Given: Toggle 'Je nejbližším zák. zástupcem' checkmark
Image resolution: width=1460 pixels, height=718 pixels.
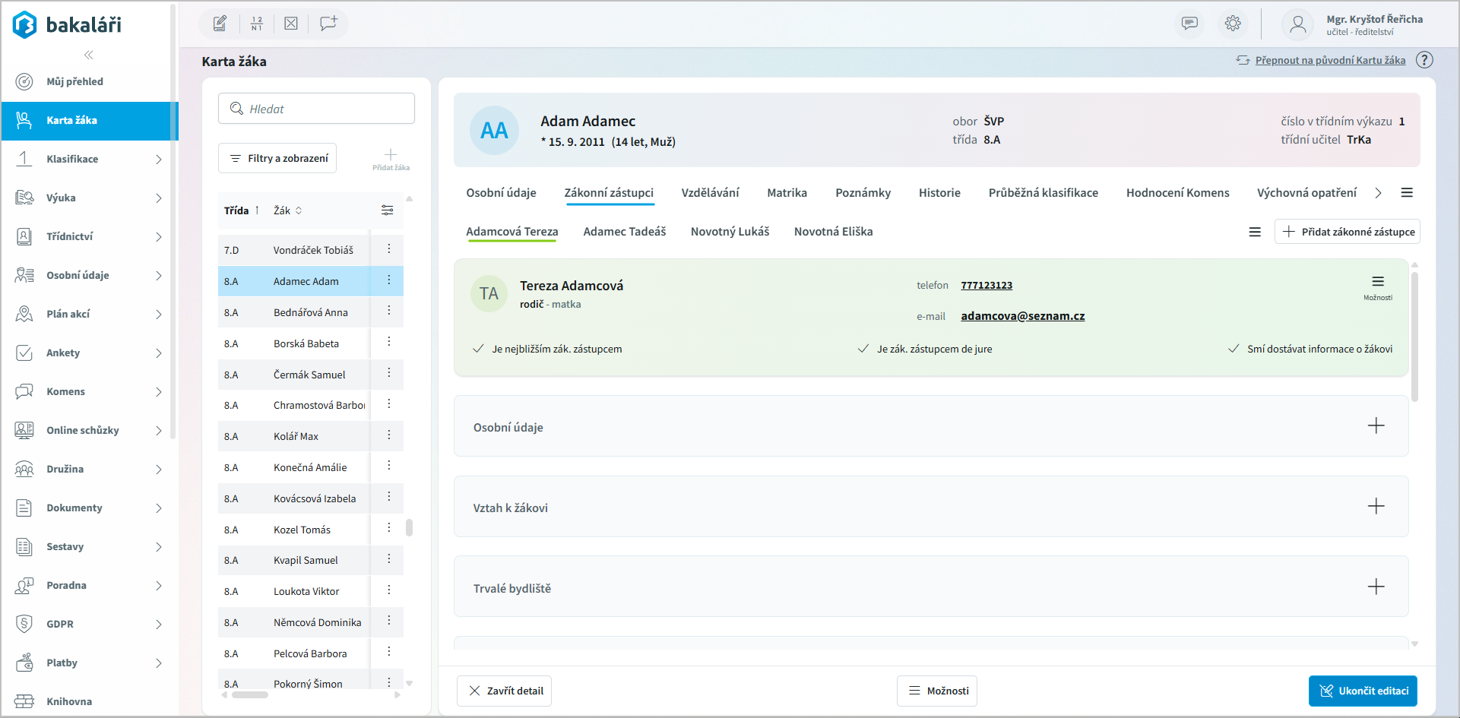Looking at the screenshot, I should pyautogui.click(x=479, y=349).
